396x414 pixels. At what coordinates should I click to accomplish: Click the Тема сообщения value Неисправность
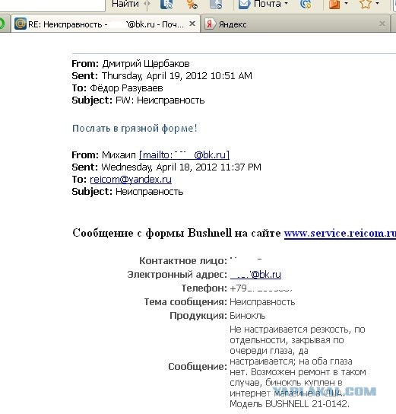(262, 302)
